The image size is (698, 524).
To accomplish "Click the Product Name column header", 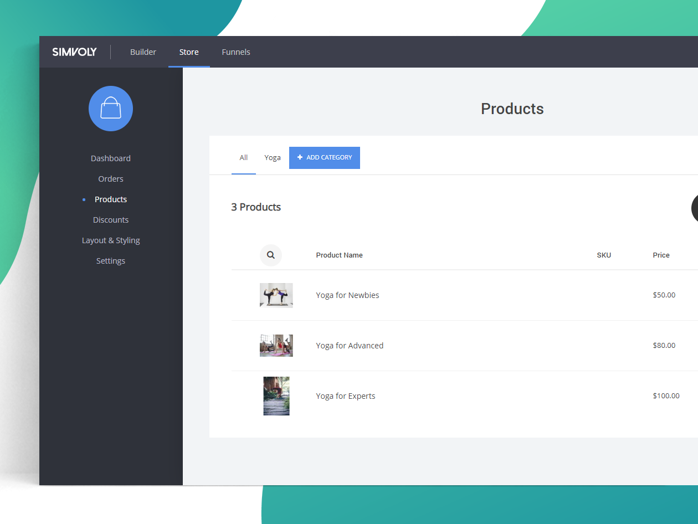I will pyautogui.click(x=339, y=255).
